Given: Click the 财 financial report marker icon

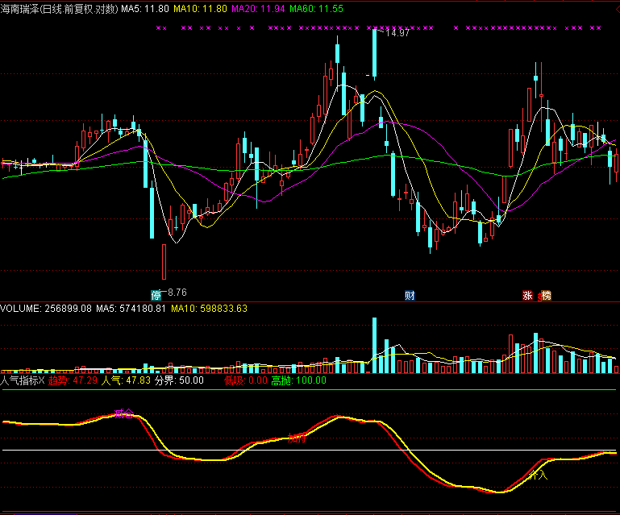Looking at the screenshot, I should click(410, 295).
